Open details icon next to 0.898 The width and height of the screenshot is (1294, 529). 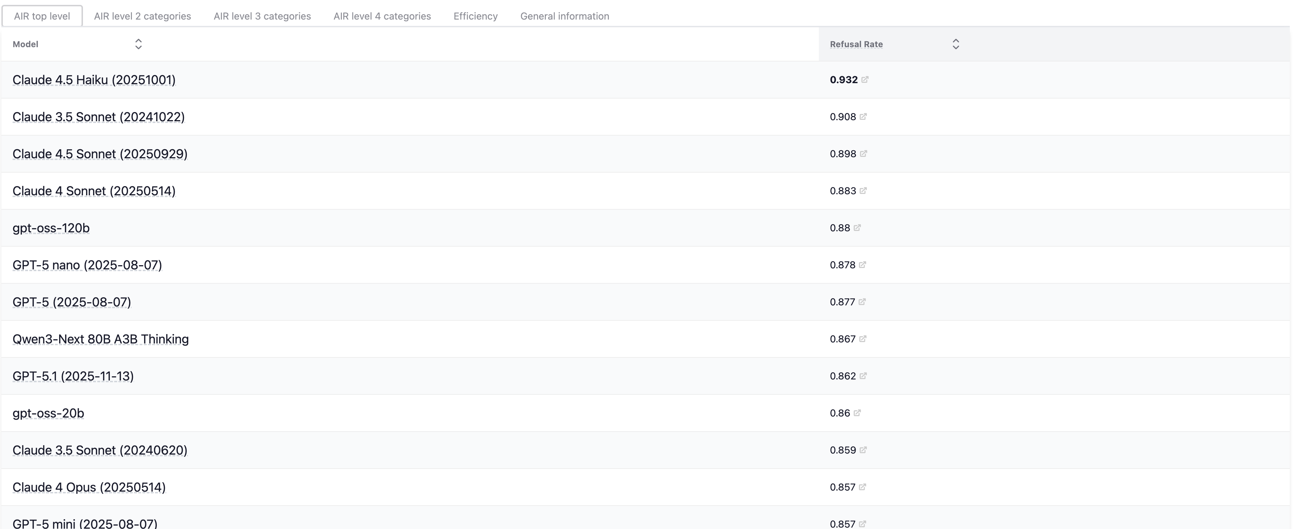point(863,154)
